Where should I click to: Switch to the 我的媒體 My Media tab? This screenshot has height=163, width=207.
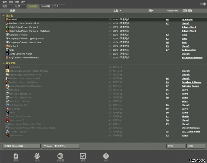coord(46,6)
